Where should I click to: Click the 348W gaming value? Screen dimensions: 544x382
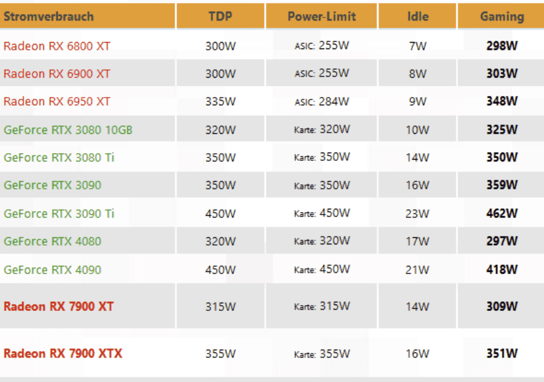point(502,101)
